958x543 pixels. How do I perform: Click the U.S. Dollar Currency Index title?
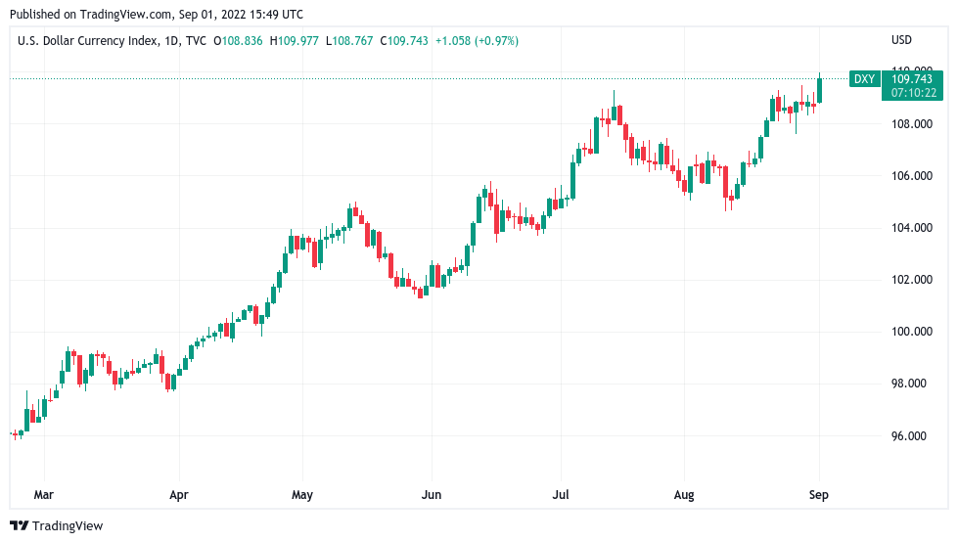pos(87,41)
